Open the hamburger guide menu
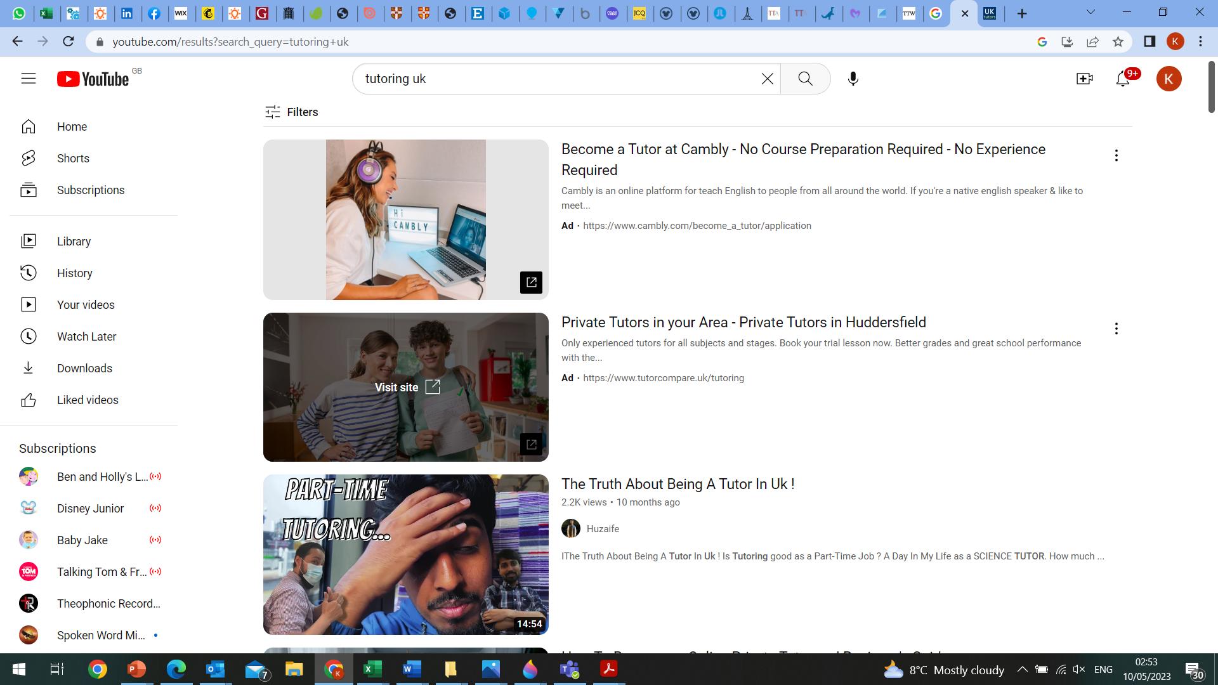 [x=29, y=79]
